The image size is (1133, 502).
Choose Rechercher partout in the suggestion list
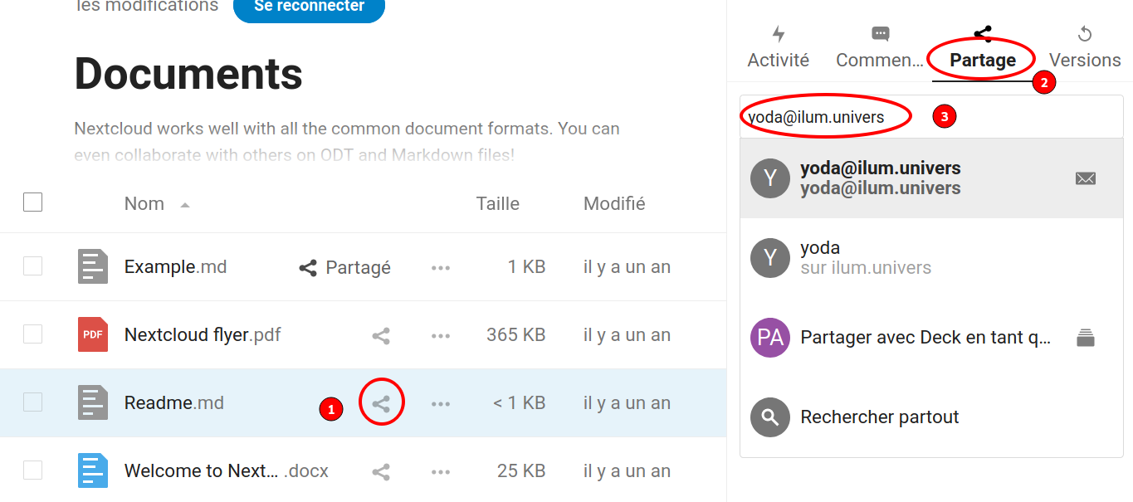879,417
